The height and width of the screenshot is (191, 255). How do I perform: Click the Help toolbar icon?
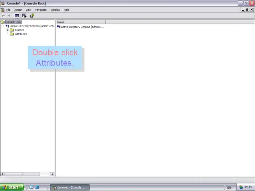point(32,16)
